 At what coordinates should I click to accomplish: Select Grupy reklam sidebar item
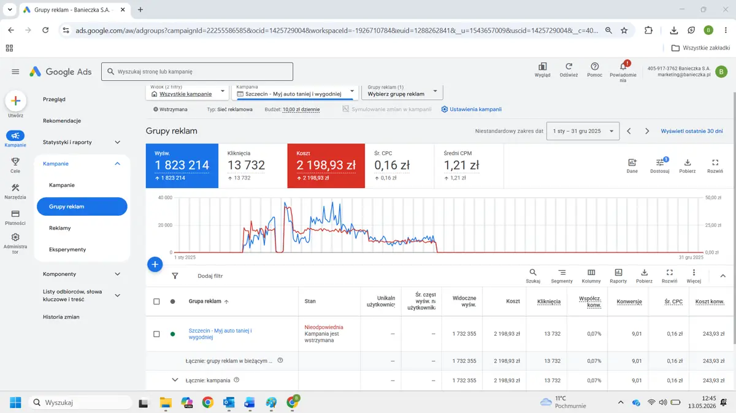point(82,206)
